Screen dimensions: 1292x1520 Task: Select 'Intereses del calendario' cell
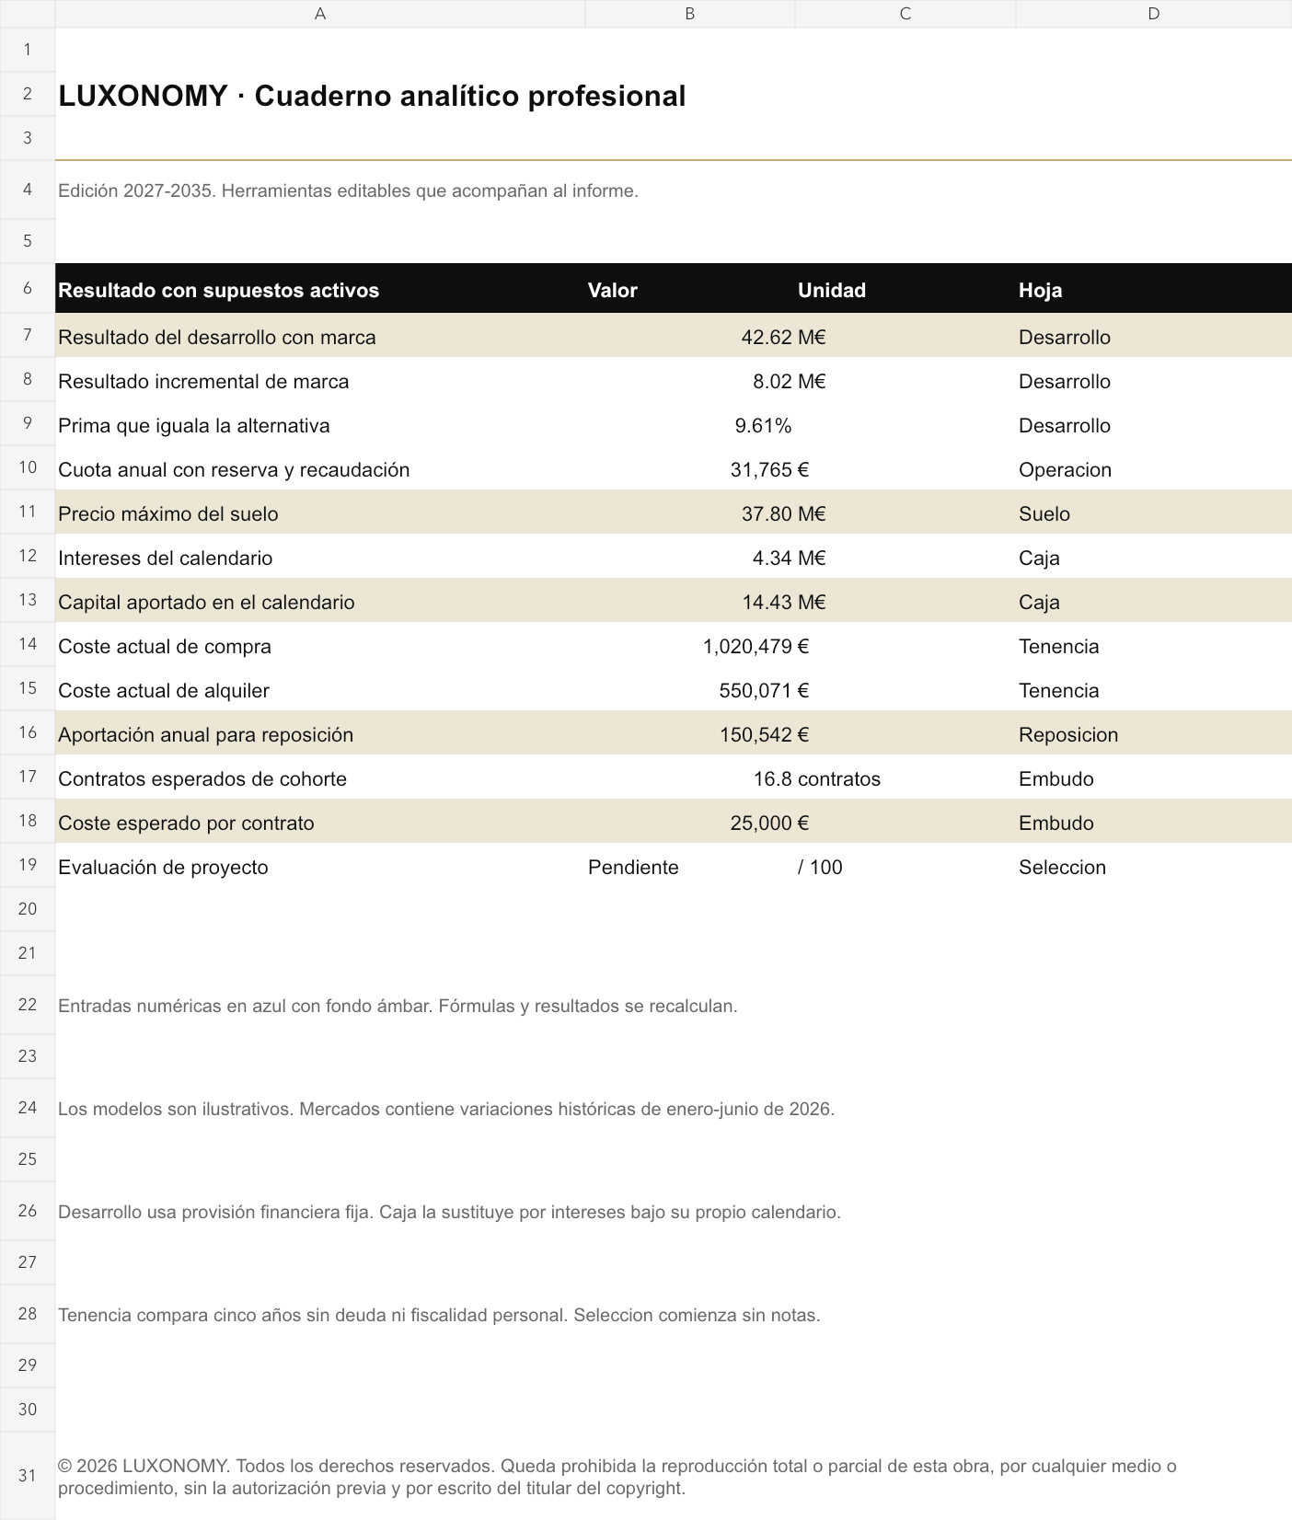(x=320, y=558)
